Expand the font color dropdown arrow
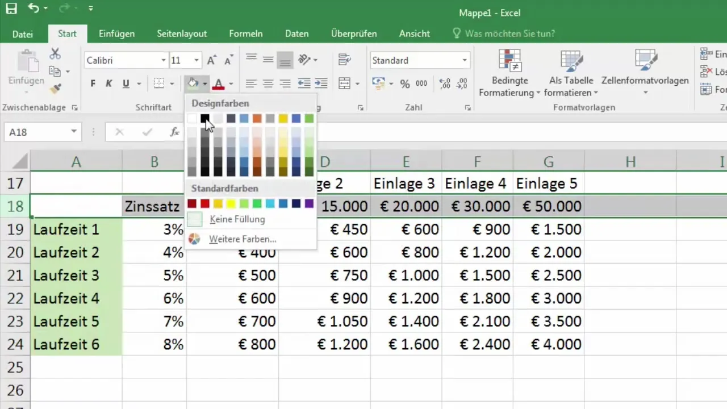 [231, 84]
